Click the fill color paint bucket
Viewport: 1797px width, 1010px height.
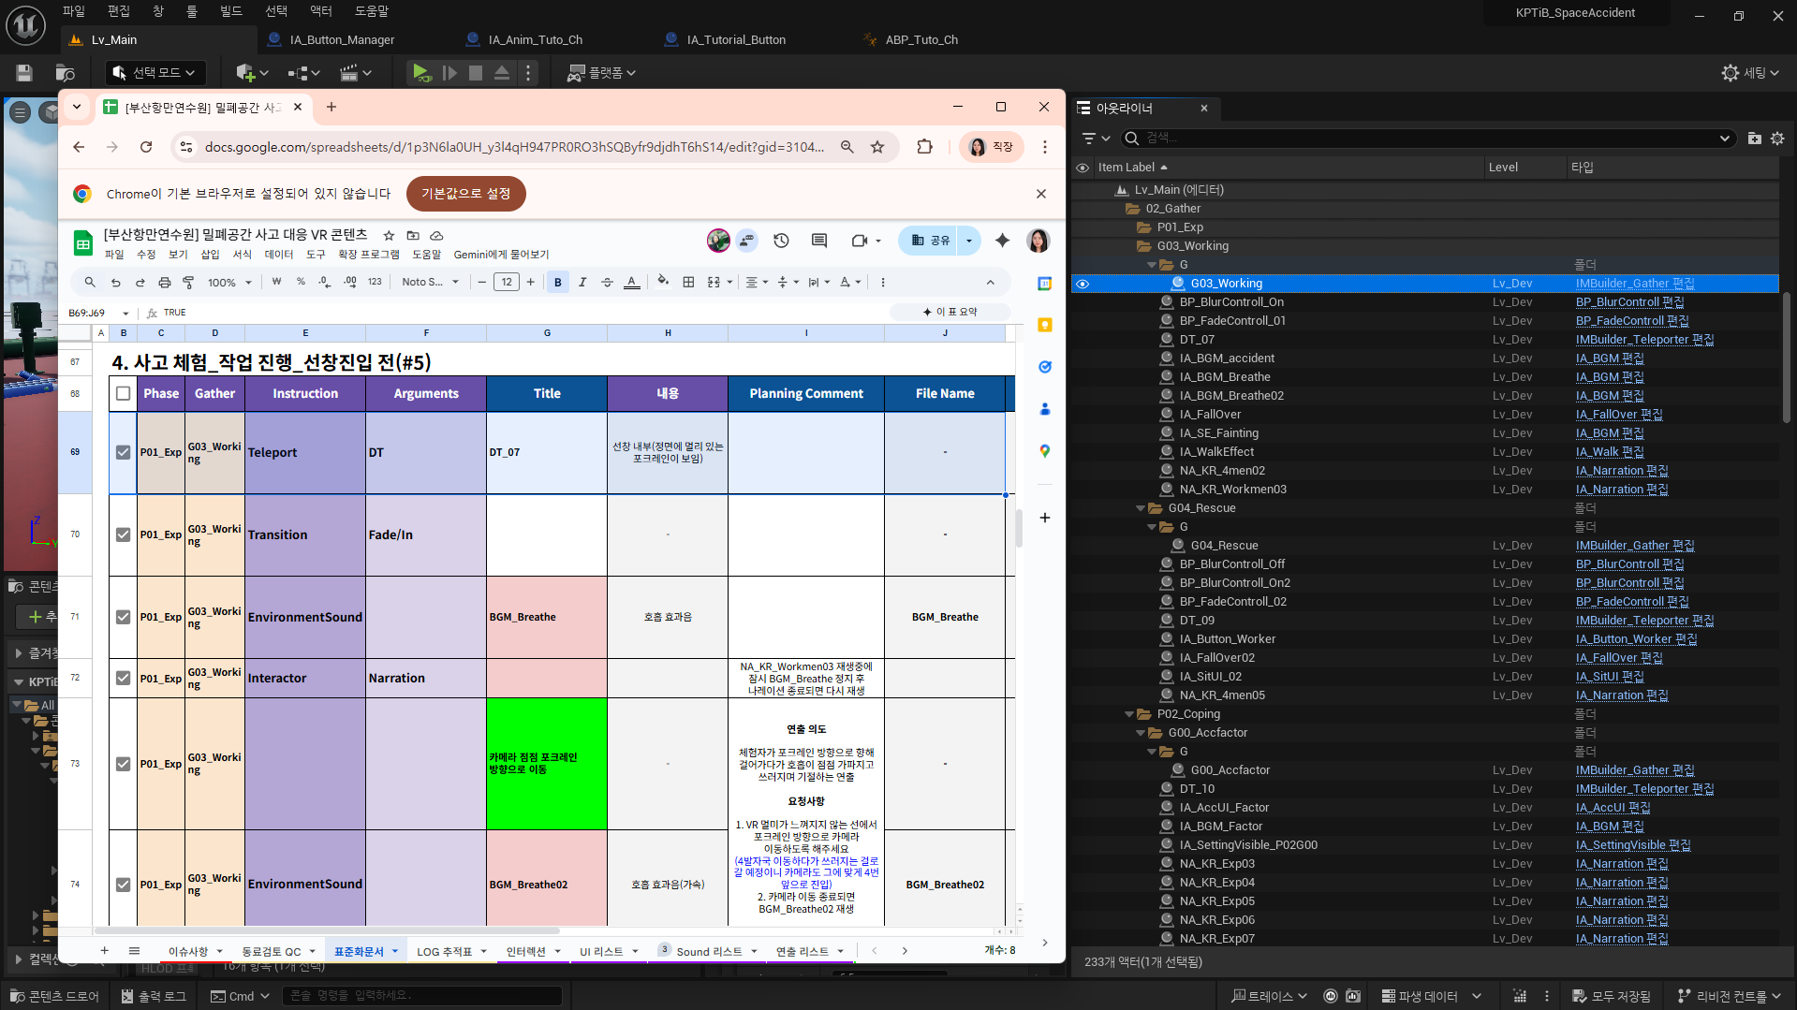click(663, 281)
